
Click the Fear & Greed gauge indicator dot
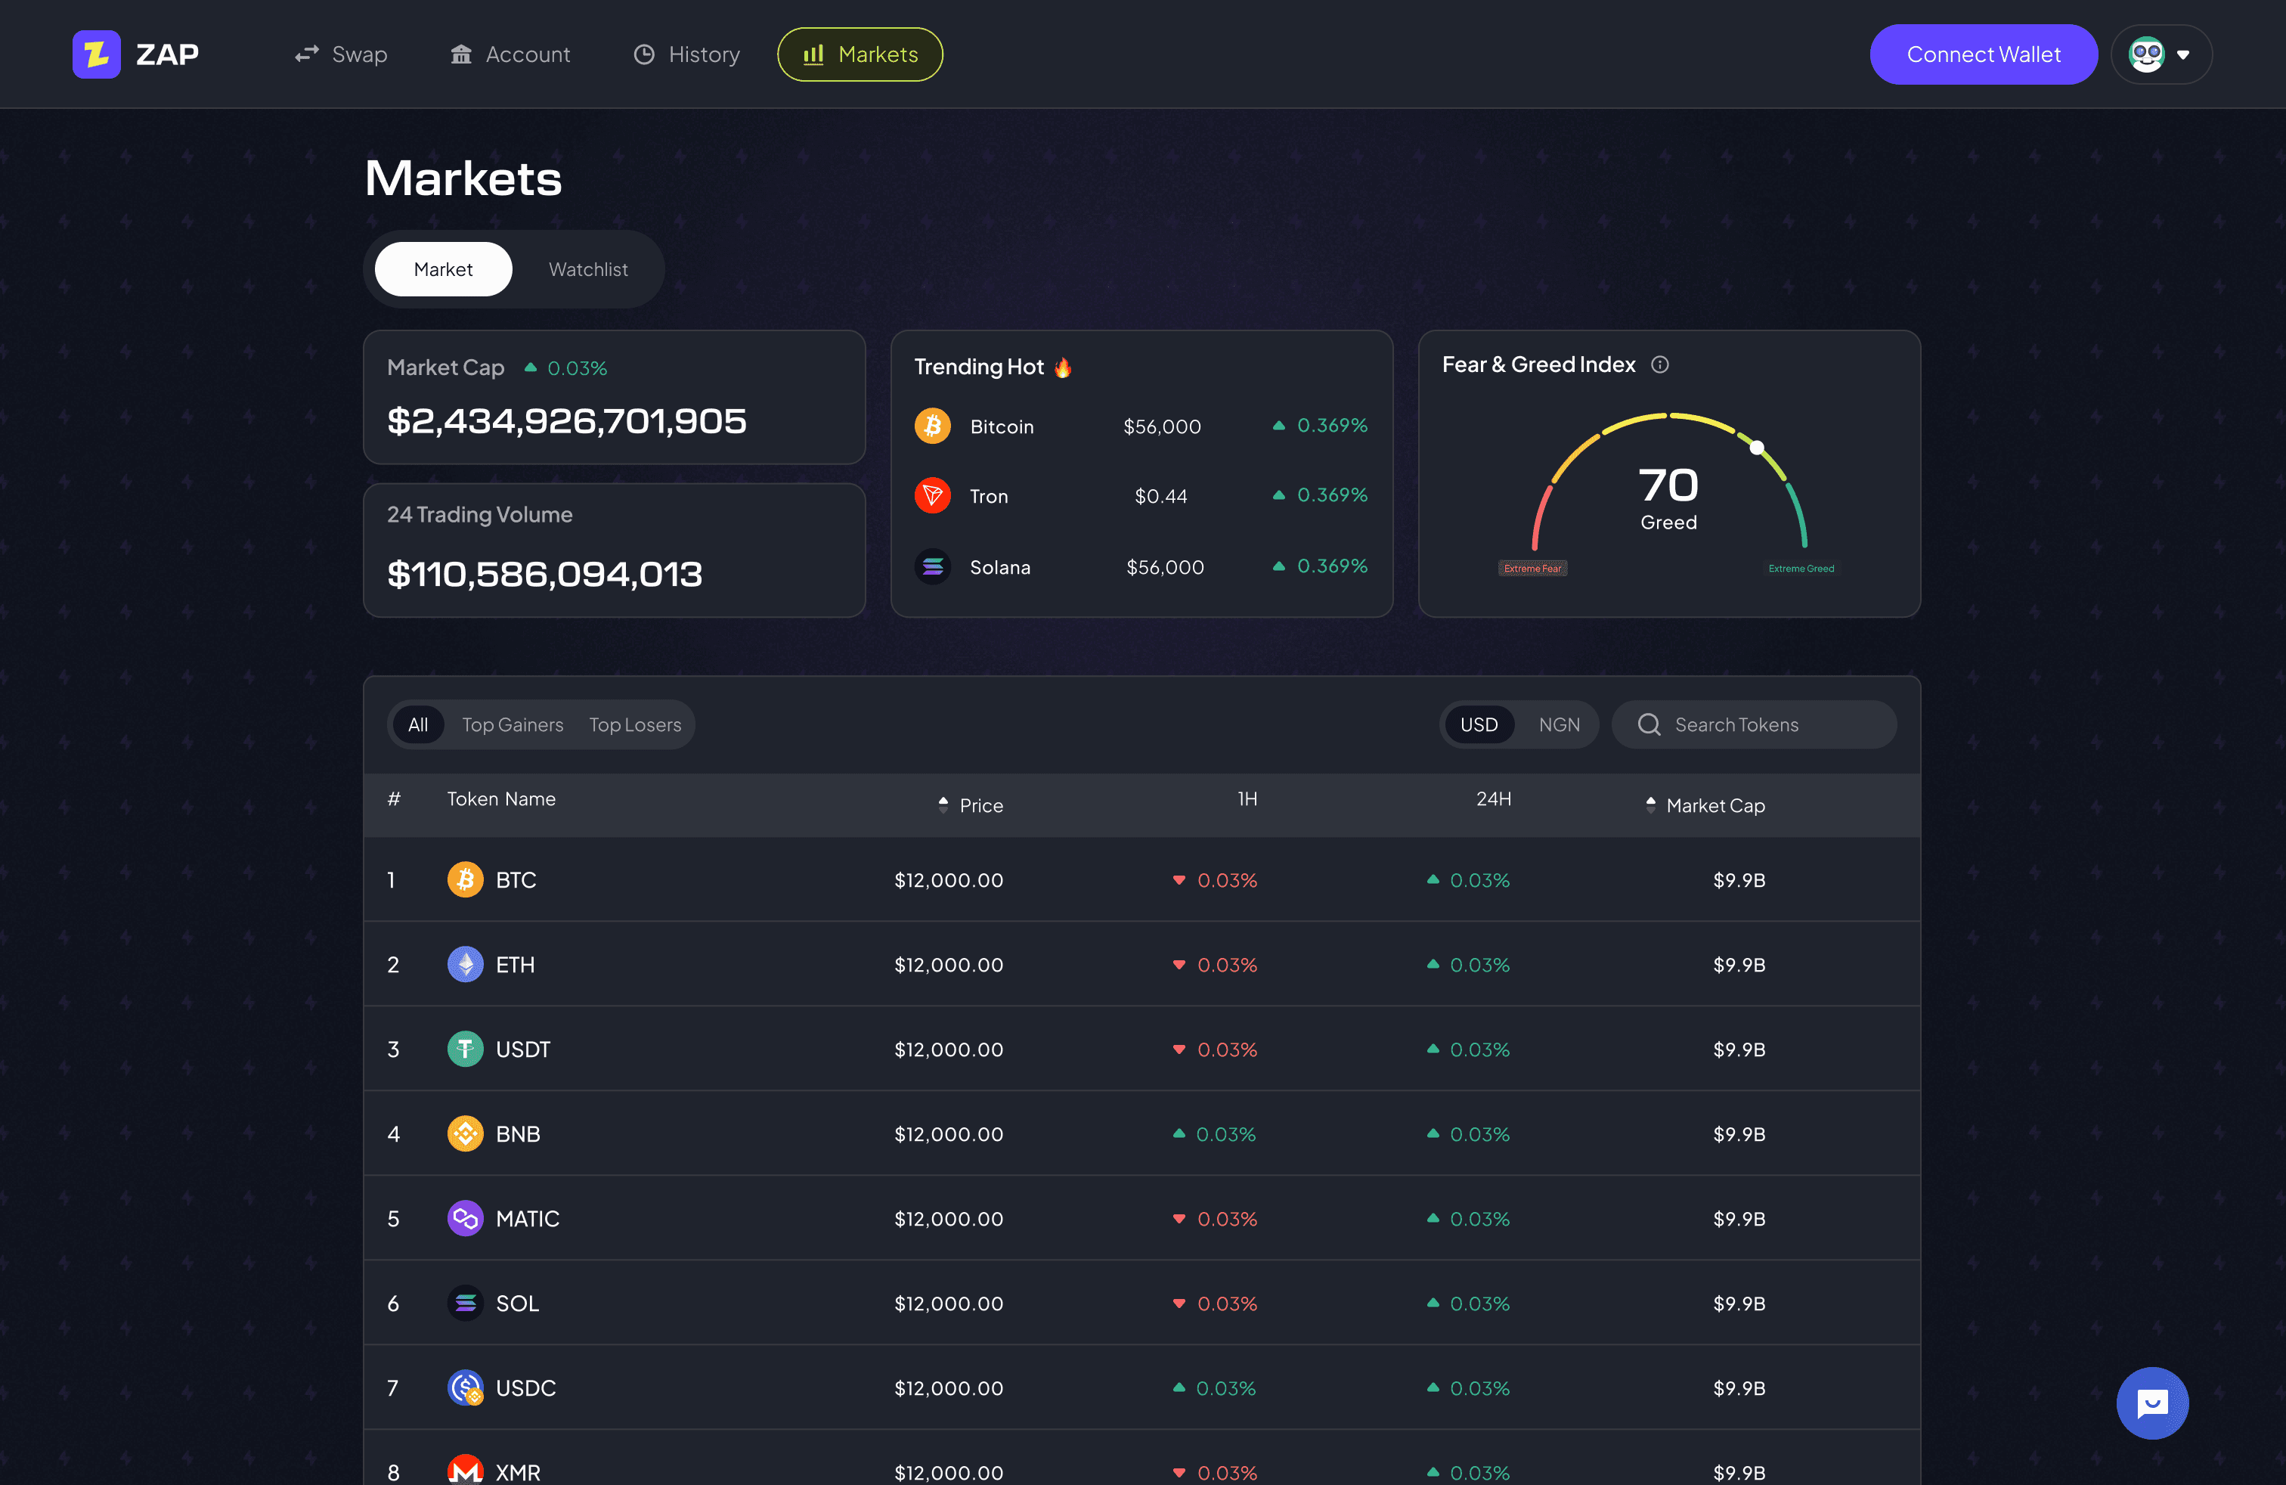tap(1757, 447)
